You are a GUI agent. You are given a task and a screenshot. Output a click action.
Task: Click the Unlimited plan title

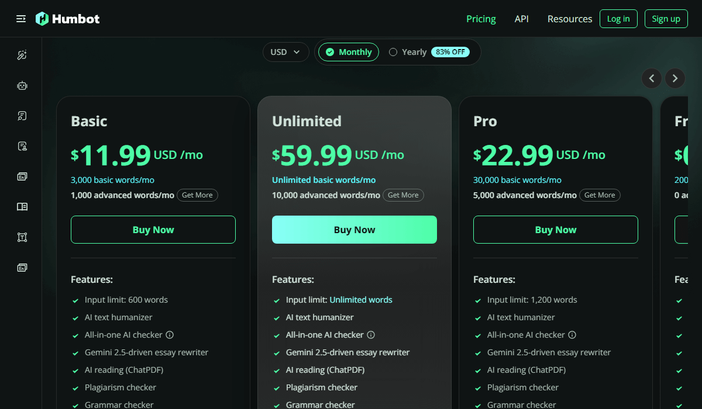pyautogui.click(x=307, y=121)
